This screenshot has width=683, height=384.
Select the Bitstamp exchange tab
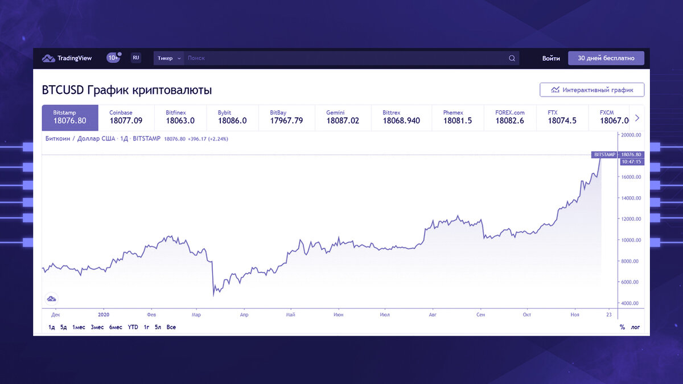70,117
